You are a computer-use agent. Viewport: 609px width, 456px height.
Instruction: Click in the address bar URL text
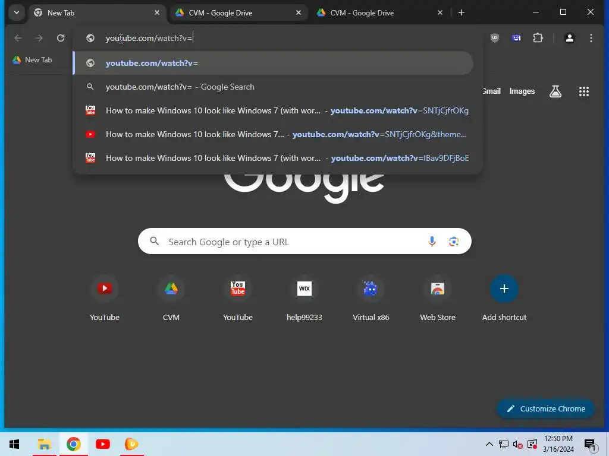(149, 38)
